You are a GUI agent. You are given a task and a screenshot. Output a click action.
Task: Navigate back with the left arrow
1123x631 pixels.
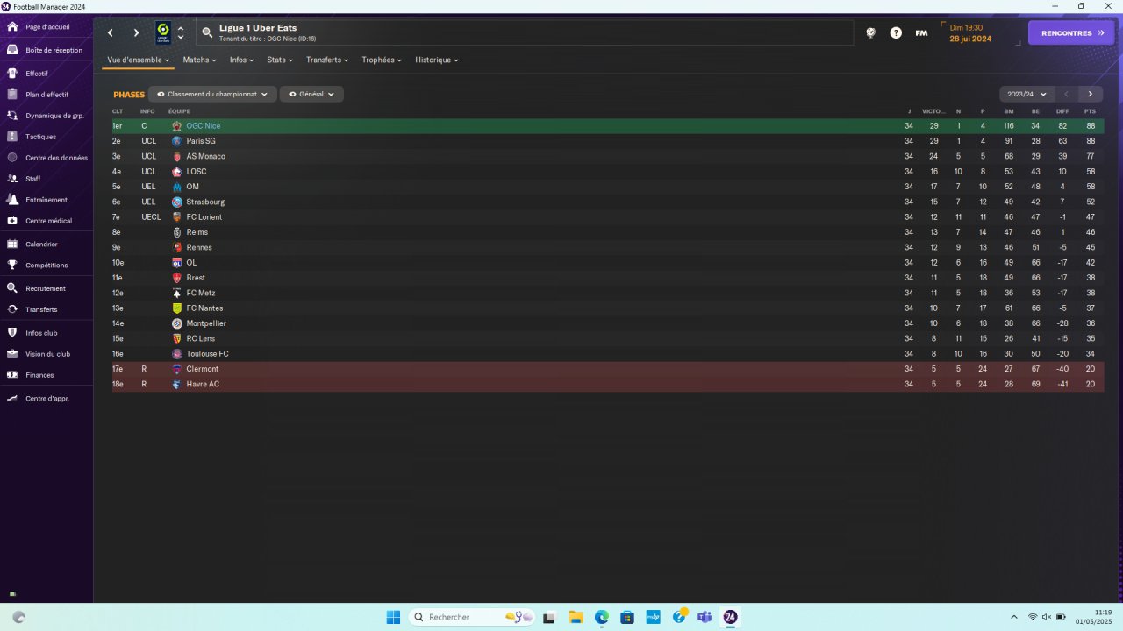(x=111, y=33)
